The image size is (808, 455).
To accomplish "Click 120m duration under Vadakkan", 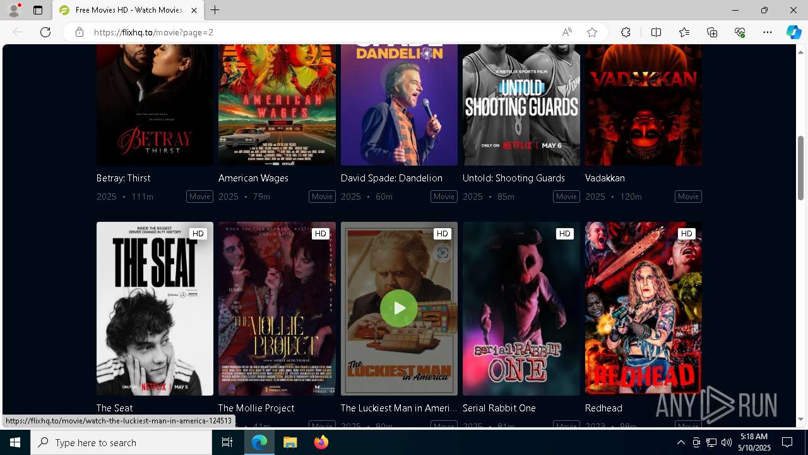I will [631, 197].
